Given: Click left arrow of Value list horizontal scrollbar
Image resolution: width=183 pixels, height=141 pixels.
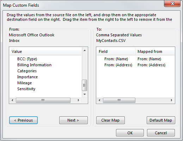Looking at the screenshot, I should tap(12, 100).
